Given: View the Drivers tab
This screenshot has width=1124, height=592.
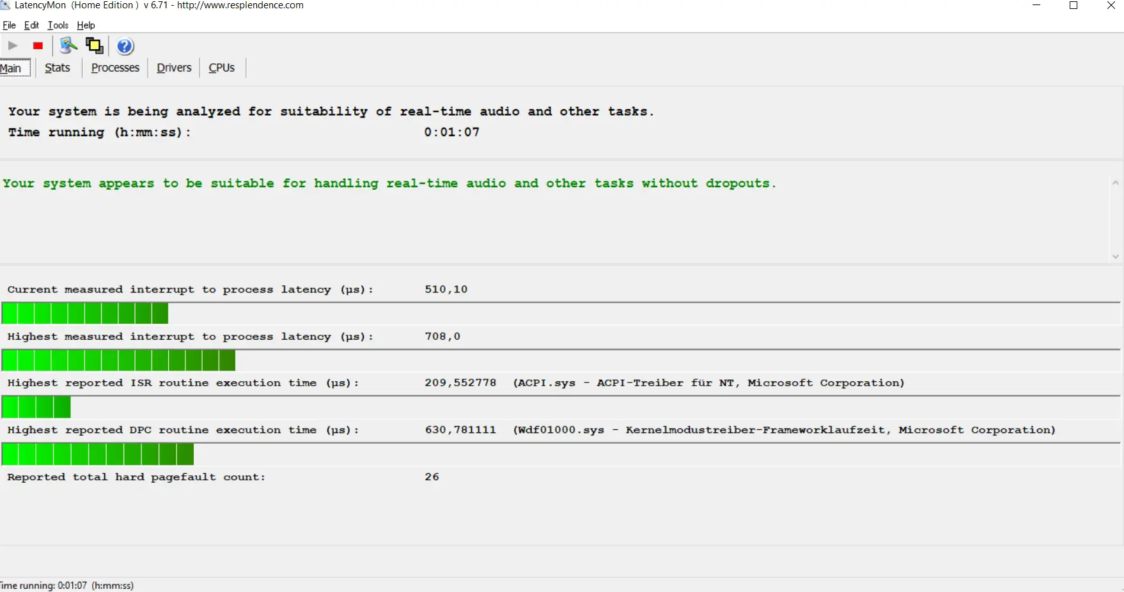Looking at the screenshot, I should click(174, 68).
